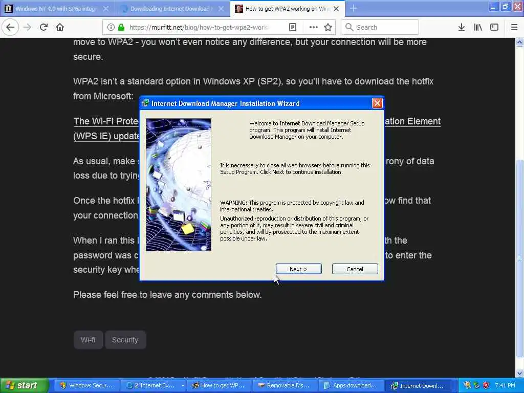Open a new Firefox tab

[x=353, y=9]
